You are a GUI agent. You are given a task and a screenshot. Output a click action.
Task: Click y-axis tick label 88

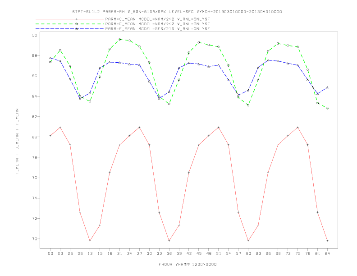tap(34, 55)
